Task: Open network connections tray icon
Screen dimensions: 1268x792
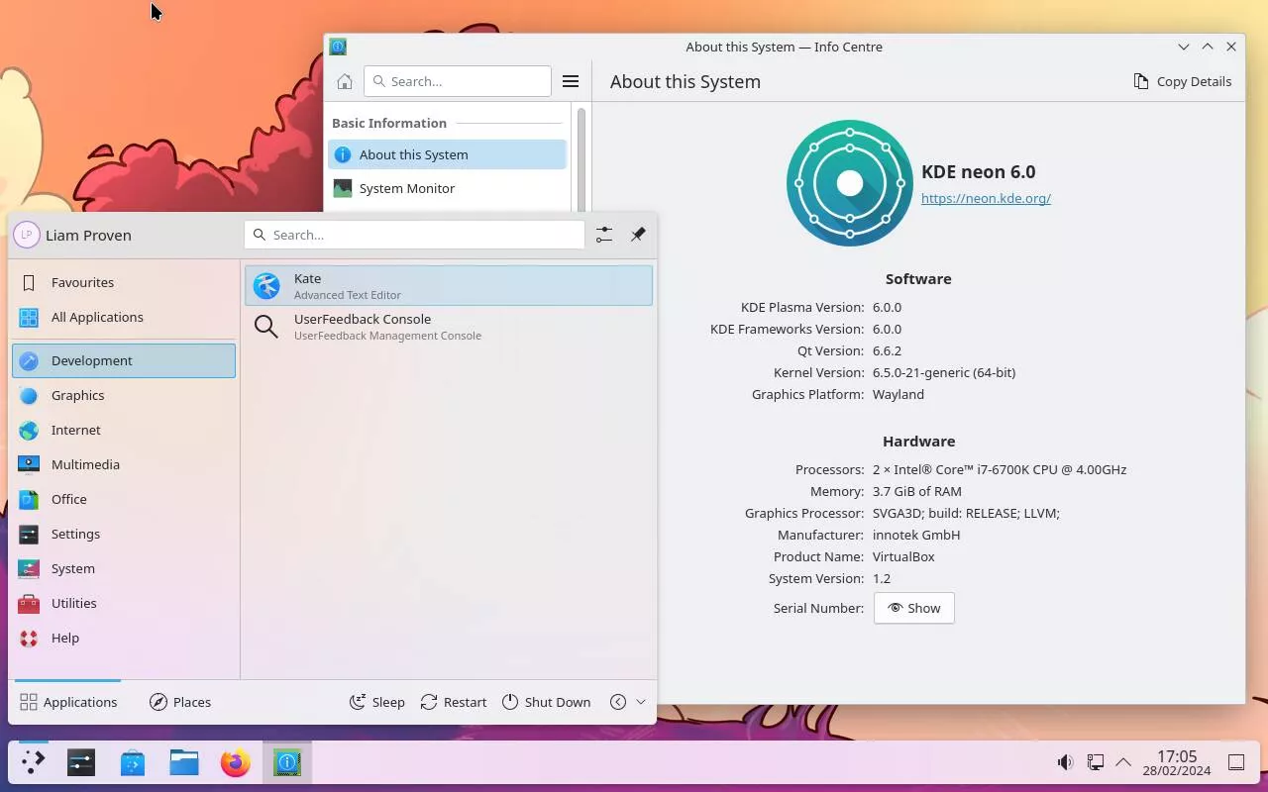Action: (1095, 762)
